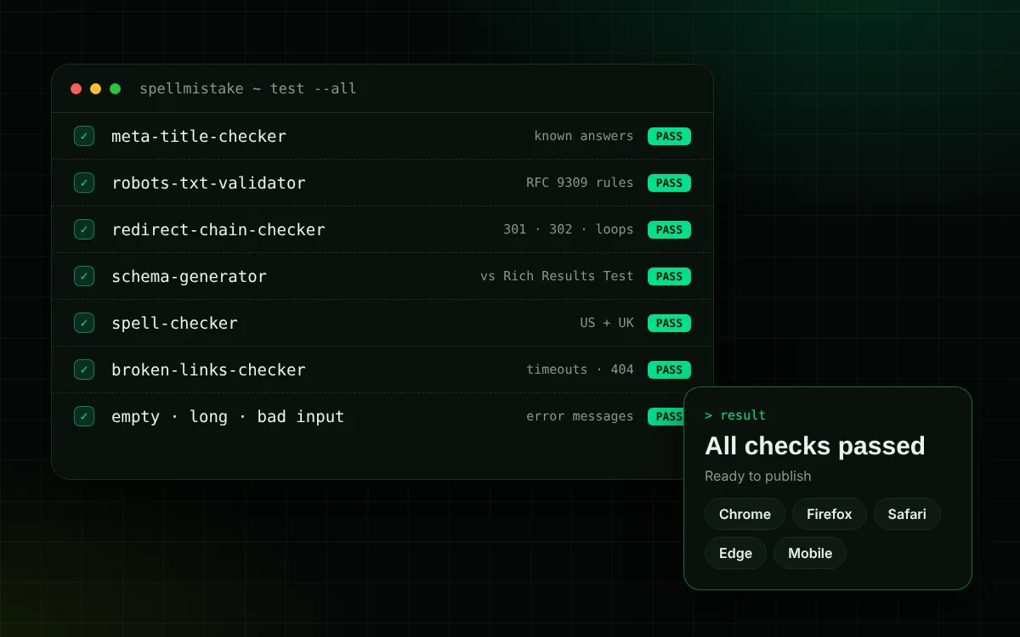The height and width of the screenshot is (637, 1020).
Task: Click the 'Ready to publish' subtitle
Action: [758, 476]
